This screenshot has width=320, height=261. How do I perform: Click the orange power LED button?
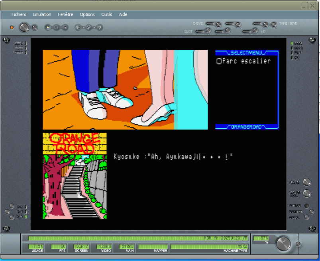click(x=12, y=27)
